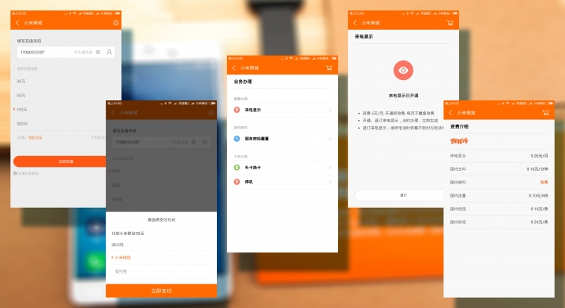Tap the 国内主叫 0.10元/分钟 tariff row
The image size is (565, 308).
(499, 169)
